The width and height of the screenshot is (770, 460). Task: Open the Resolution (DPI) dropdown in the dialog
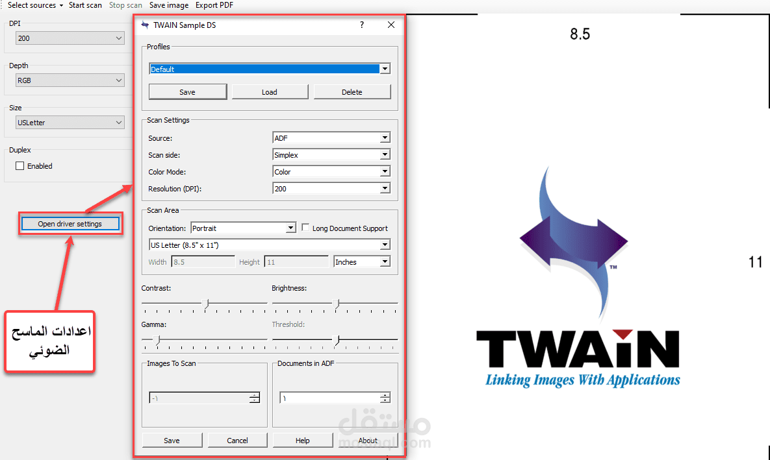pyautogui.click(x=331, y=188)
